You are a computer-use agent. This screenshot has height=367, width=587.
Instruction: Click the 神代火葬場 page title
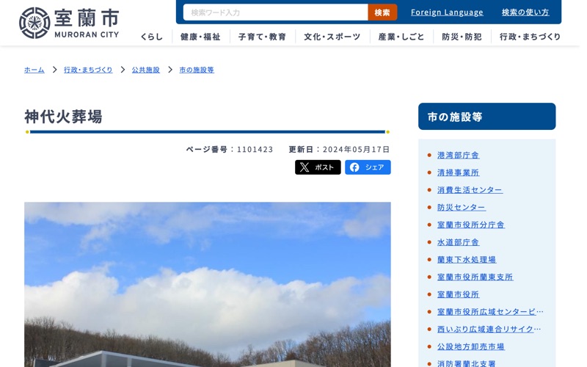point(63,117)
